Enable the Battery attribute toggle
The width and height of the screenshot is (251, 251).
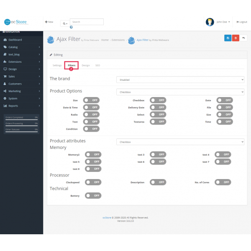click(93, 195)
